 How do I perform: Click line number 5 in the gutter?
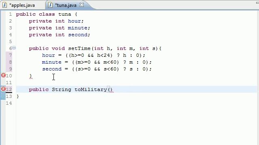(x=11, y=41)
